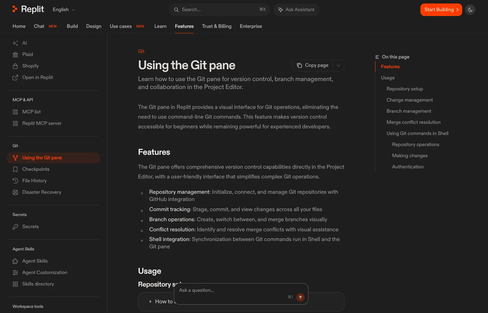Jump to Change management section link
Image resolution: width=488 pixels, height=313 pixels.
410,100
